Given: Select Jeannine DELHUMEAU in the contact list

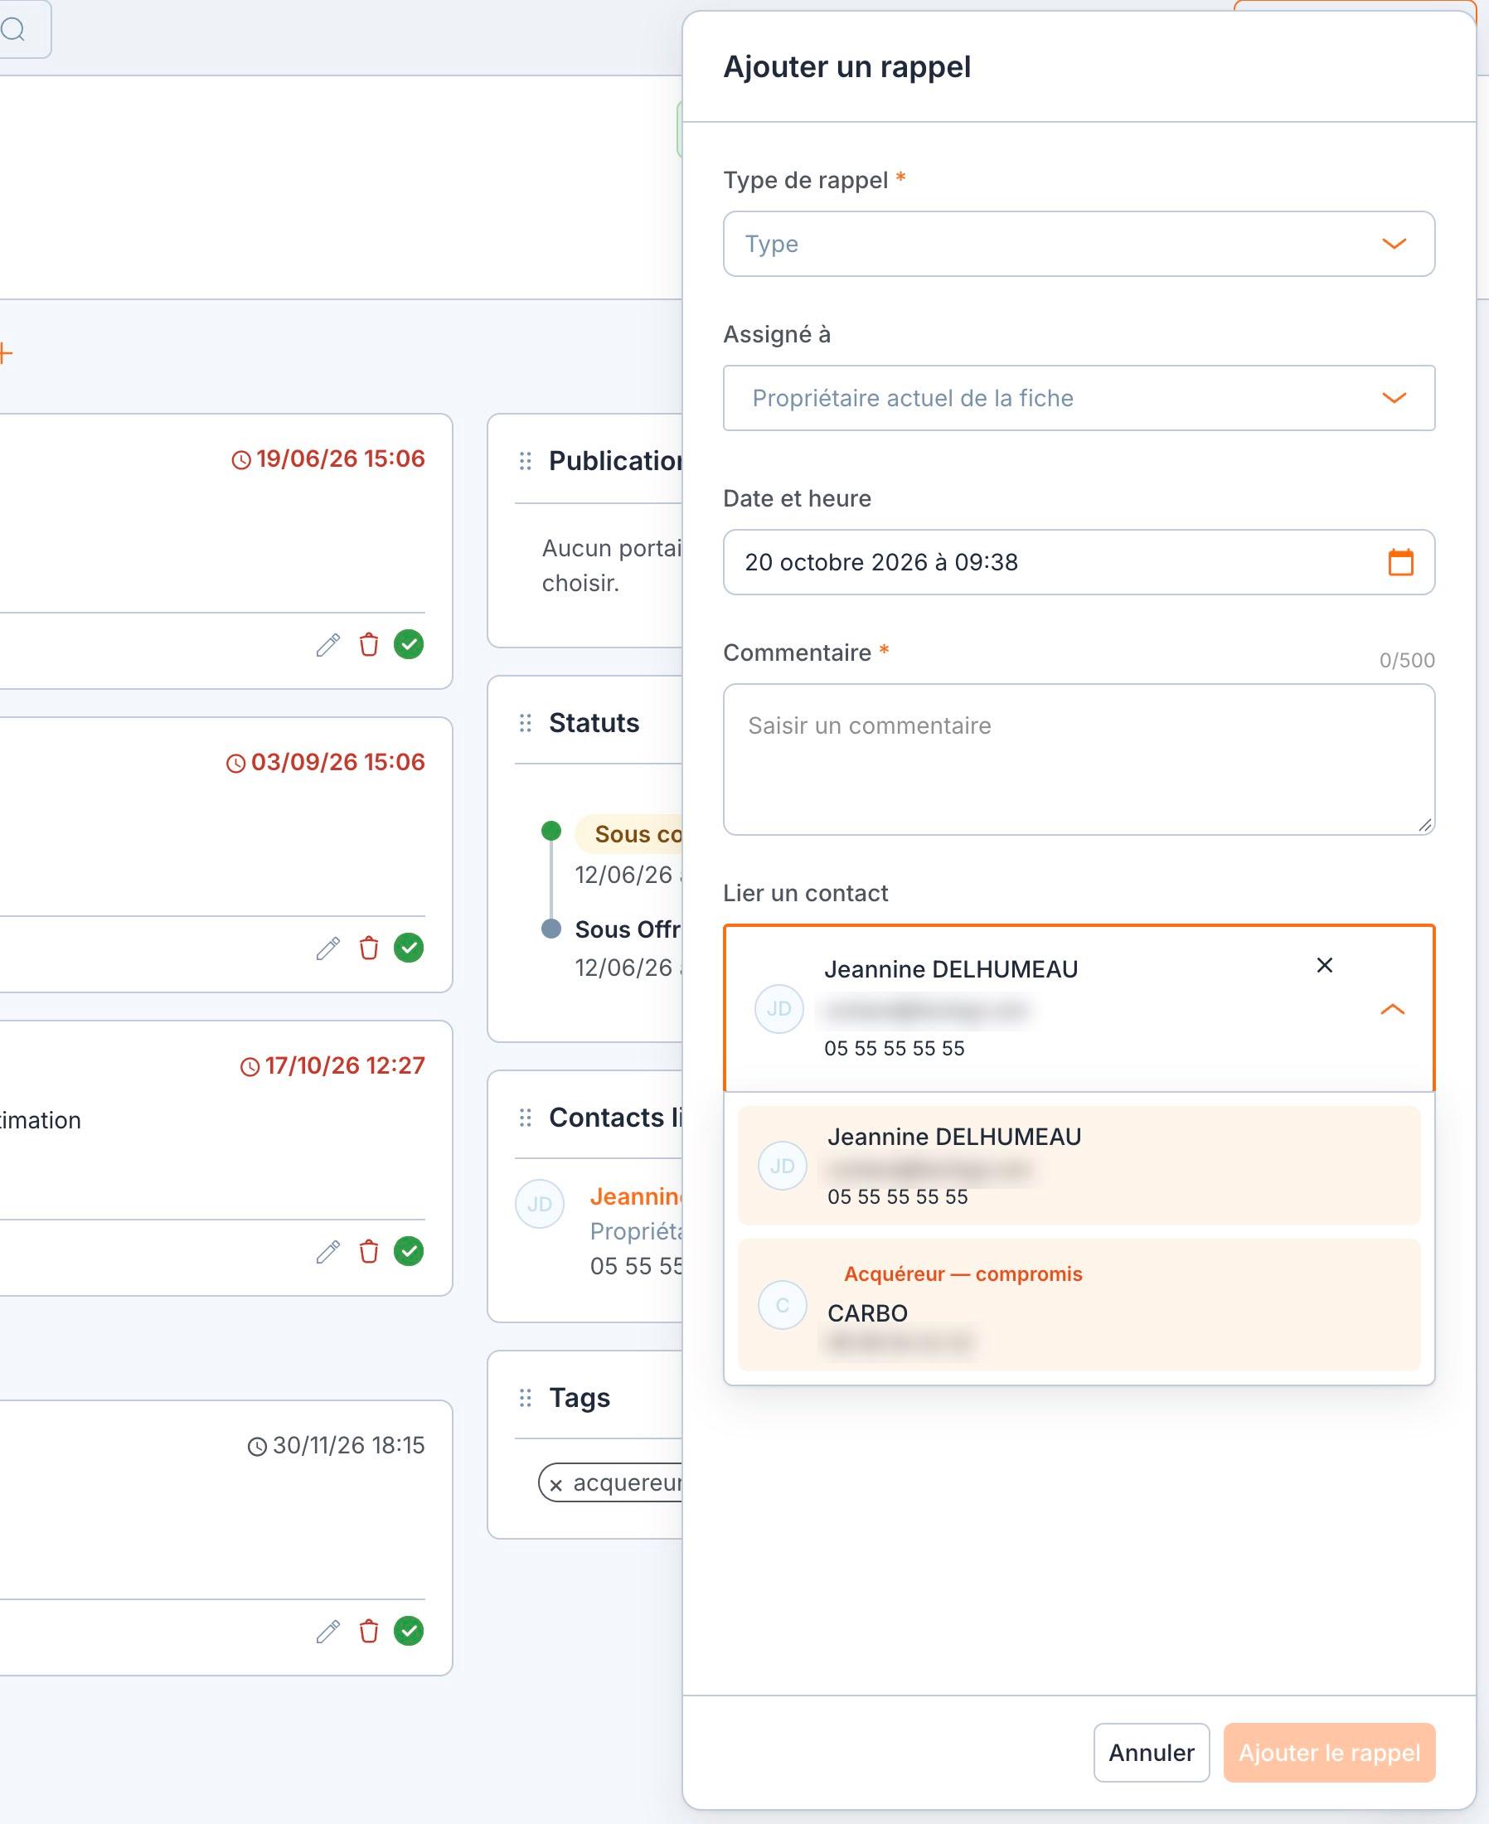Looking at the screenshot, I should [1079, 1166].
